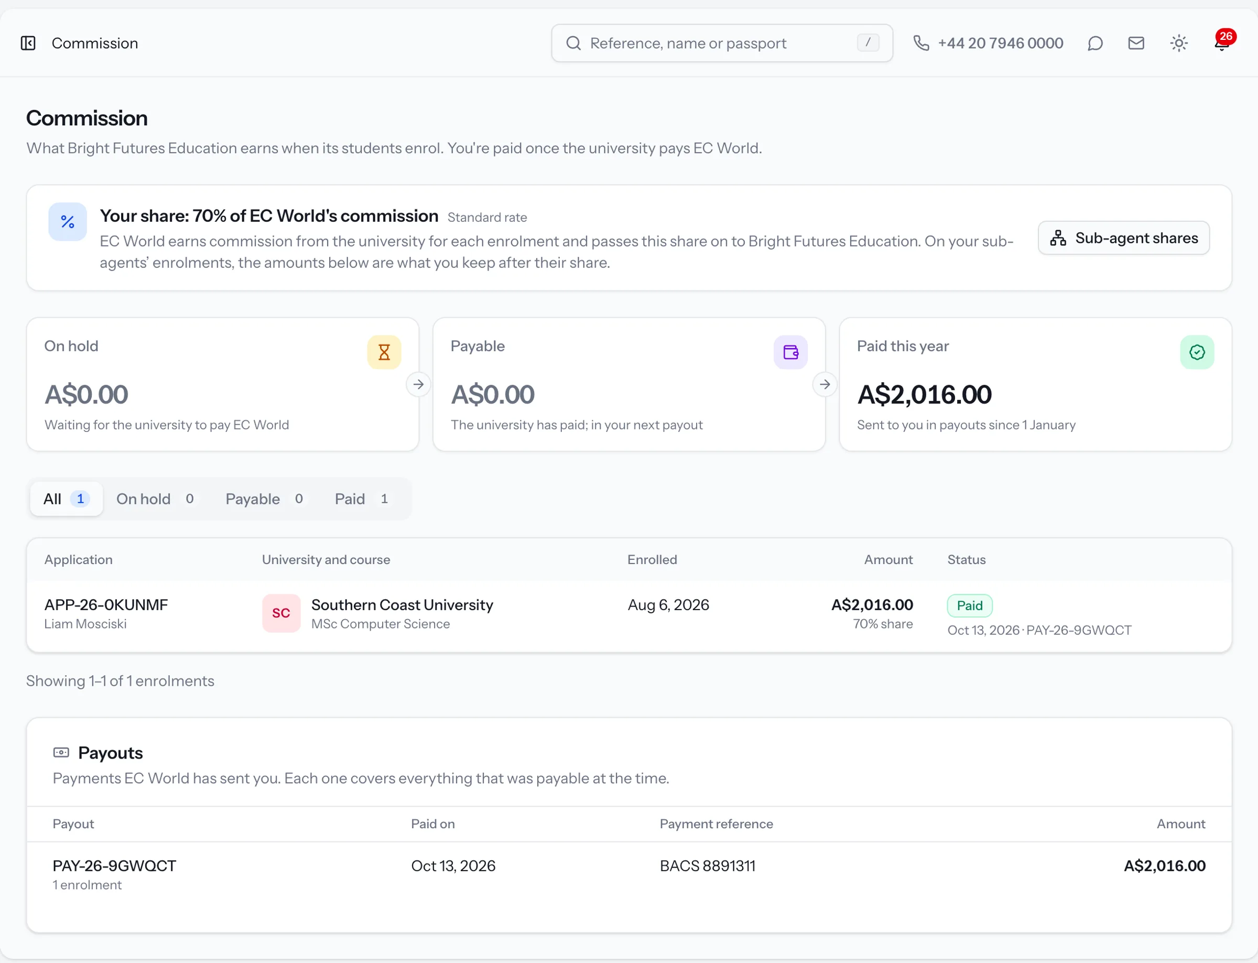Click payment reference BACS 8891311
This screenshot has width=1258, height=963.
(x=707, y=865)
